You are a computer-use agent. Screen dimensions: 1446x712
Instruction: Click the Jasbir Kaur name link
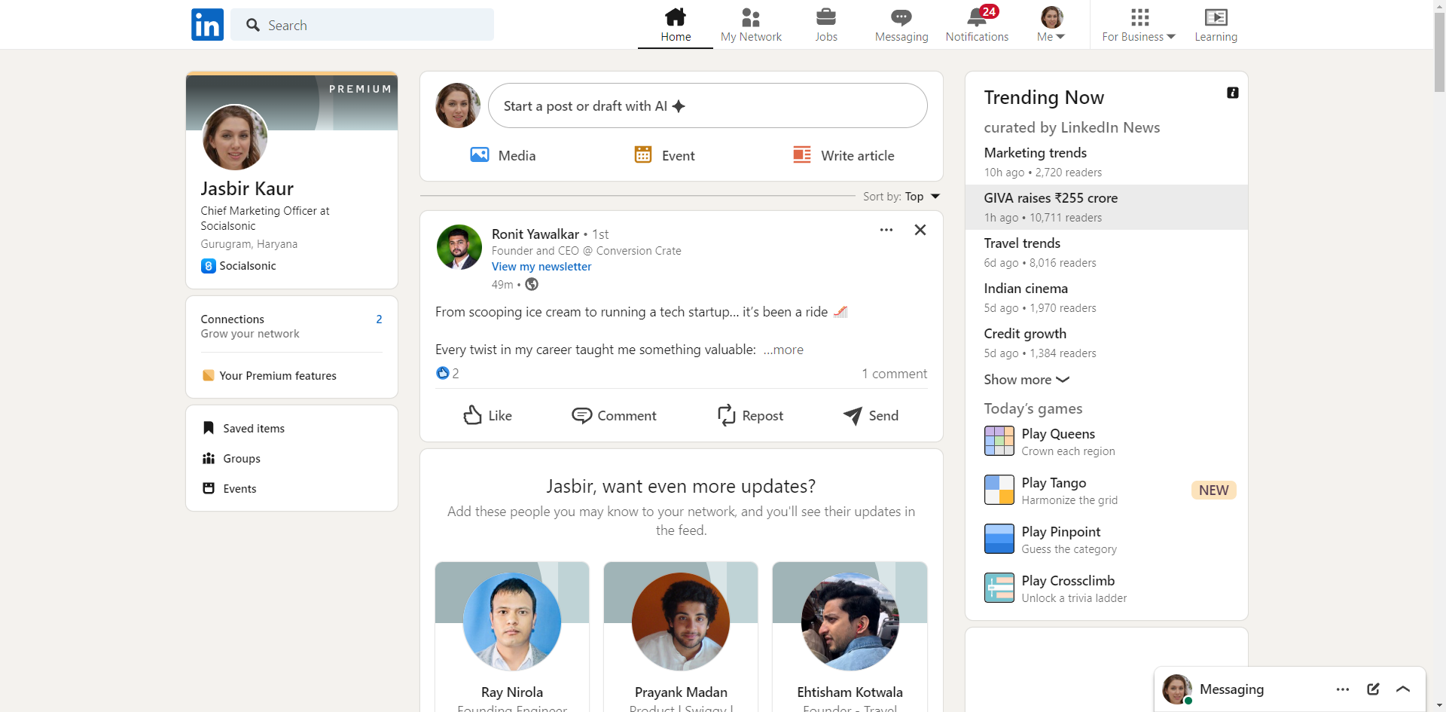[x=247, y=188]
